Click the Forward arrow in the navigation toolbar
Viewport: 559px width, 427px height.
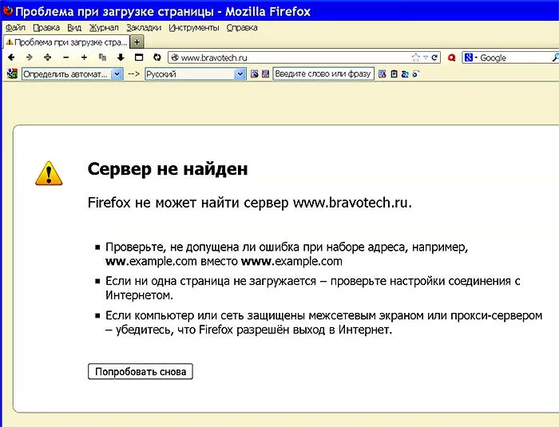click(x=30, y=57)
